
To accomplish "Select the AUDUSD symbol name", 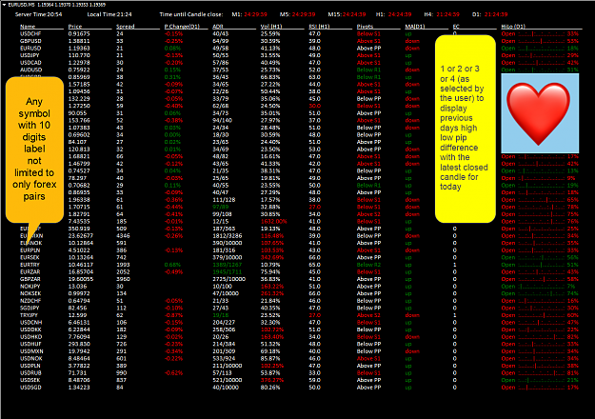I will click(31, 70).
